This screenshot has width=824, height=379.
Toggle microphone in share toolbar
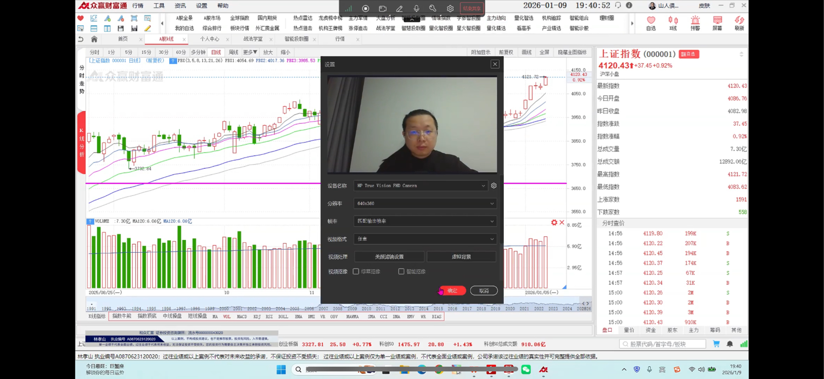416,8
